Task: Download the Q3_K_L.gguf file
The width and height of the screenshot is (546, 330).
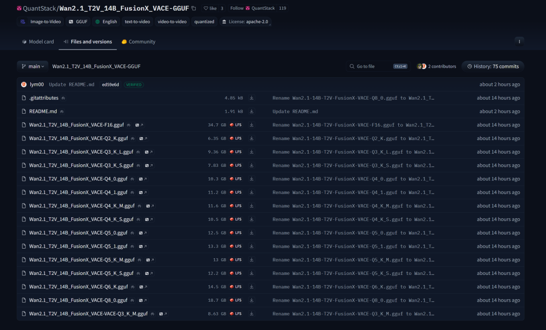Action: (x=251, y=152)
